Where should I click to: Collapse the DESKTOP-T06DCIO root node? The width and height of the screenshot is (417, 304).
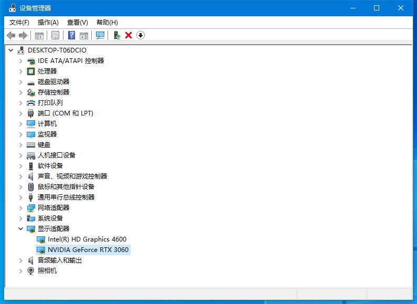pos(11,50)
